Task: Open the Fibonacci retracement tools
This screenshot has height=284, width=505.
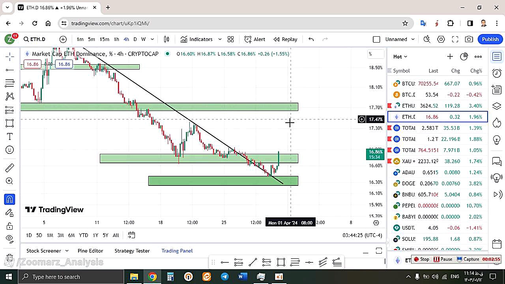Action: tap(10, 83)
